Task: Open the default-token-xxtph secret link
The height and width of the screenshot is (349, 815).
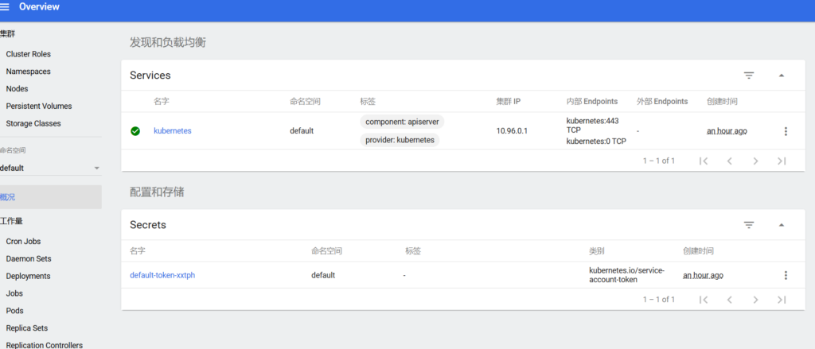Action: [x=162, y=275]
